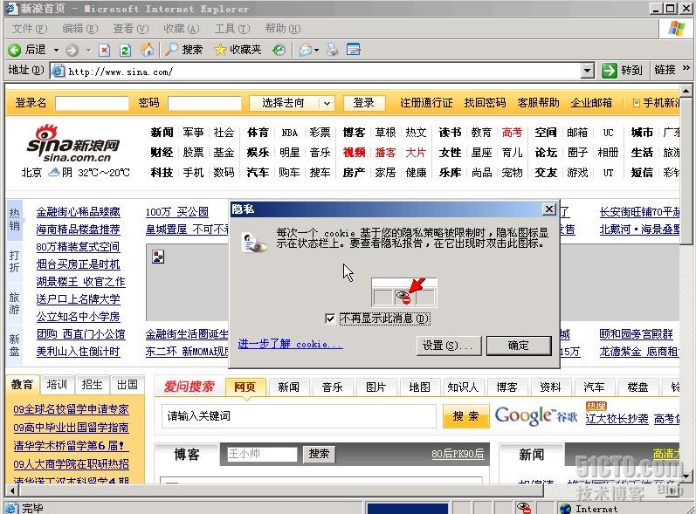The image size is (696, 514).
Task: Click the Sina logo
Action: (x=73, y=143)
